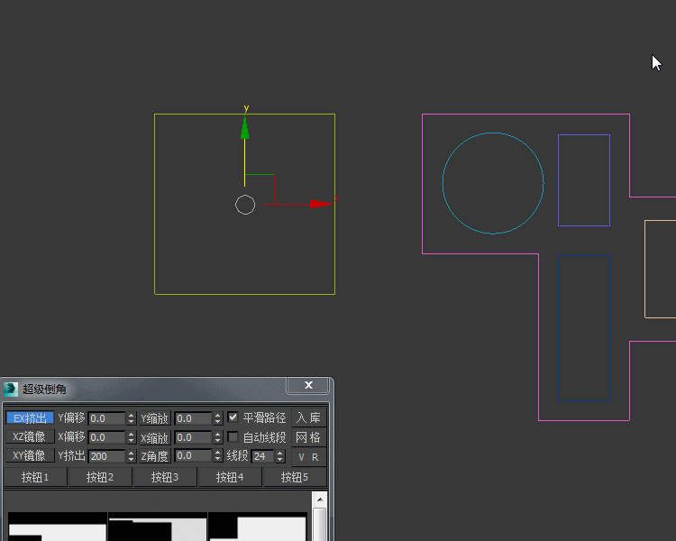Screen dimensions: 676x541
Task: Click the V R button
Action: pos(308,456)
